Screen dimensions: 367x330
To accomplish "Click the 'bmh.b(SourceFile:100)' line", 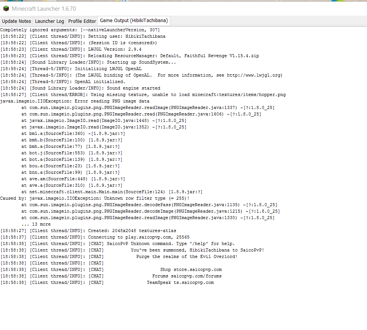I will coord(72,140).
